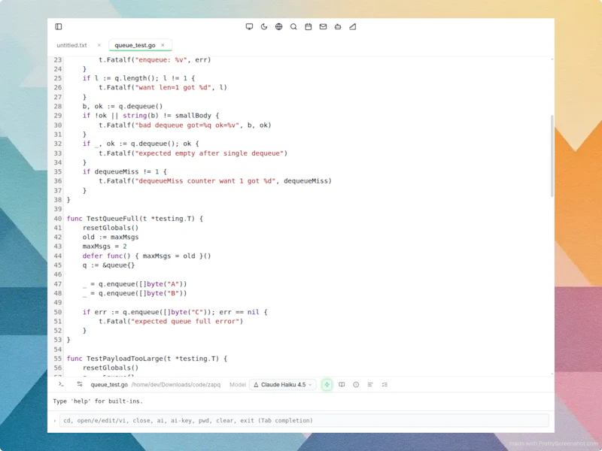Focus the terminal command input field
602x451 pixels.
(x=304, y=420)
